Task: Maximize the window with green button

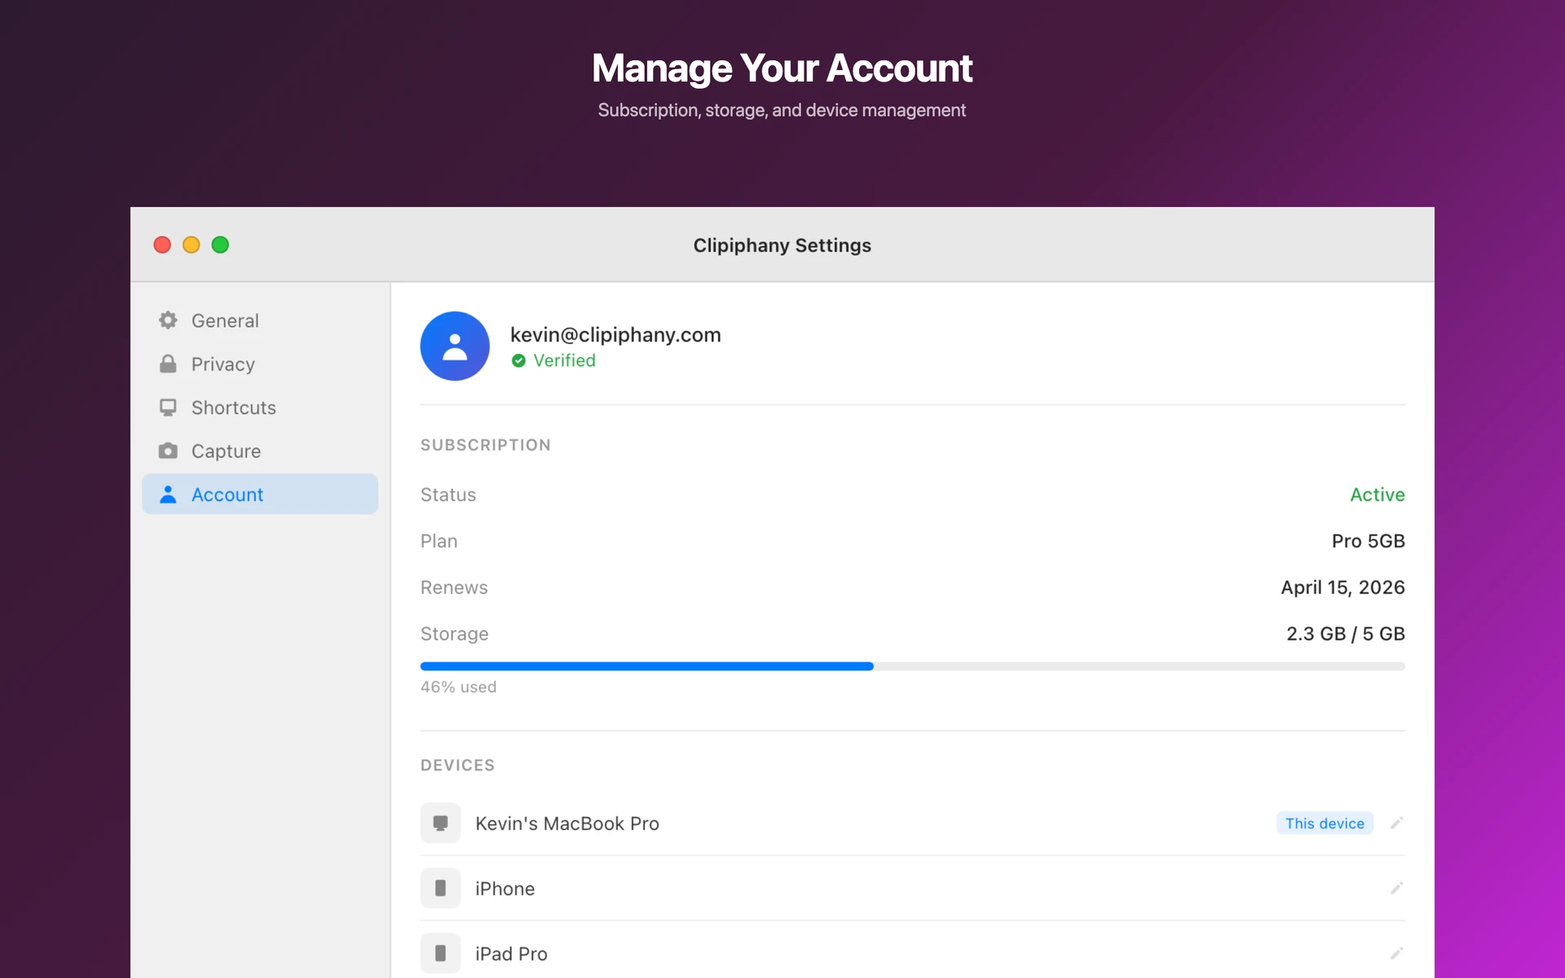Action: tap(220, 244)
